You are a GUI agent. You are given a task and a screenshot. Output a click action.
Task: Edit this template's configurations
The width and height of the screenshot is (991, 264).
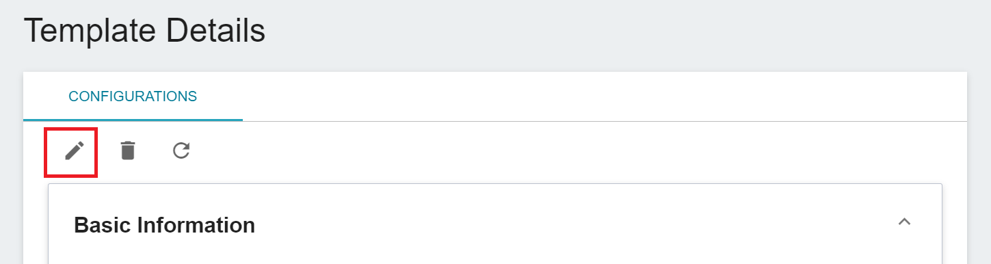(x=74, y=150)
